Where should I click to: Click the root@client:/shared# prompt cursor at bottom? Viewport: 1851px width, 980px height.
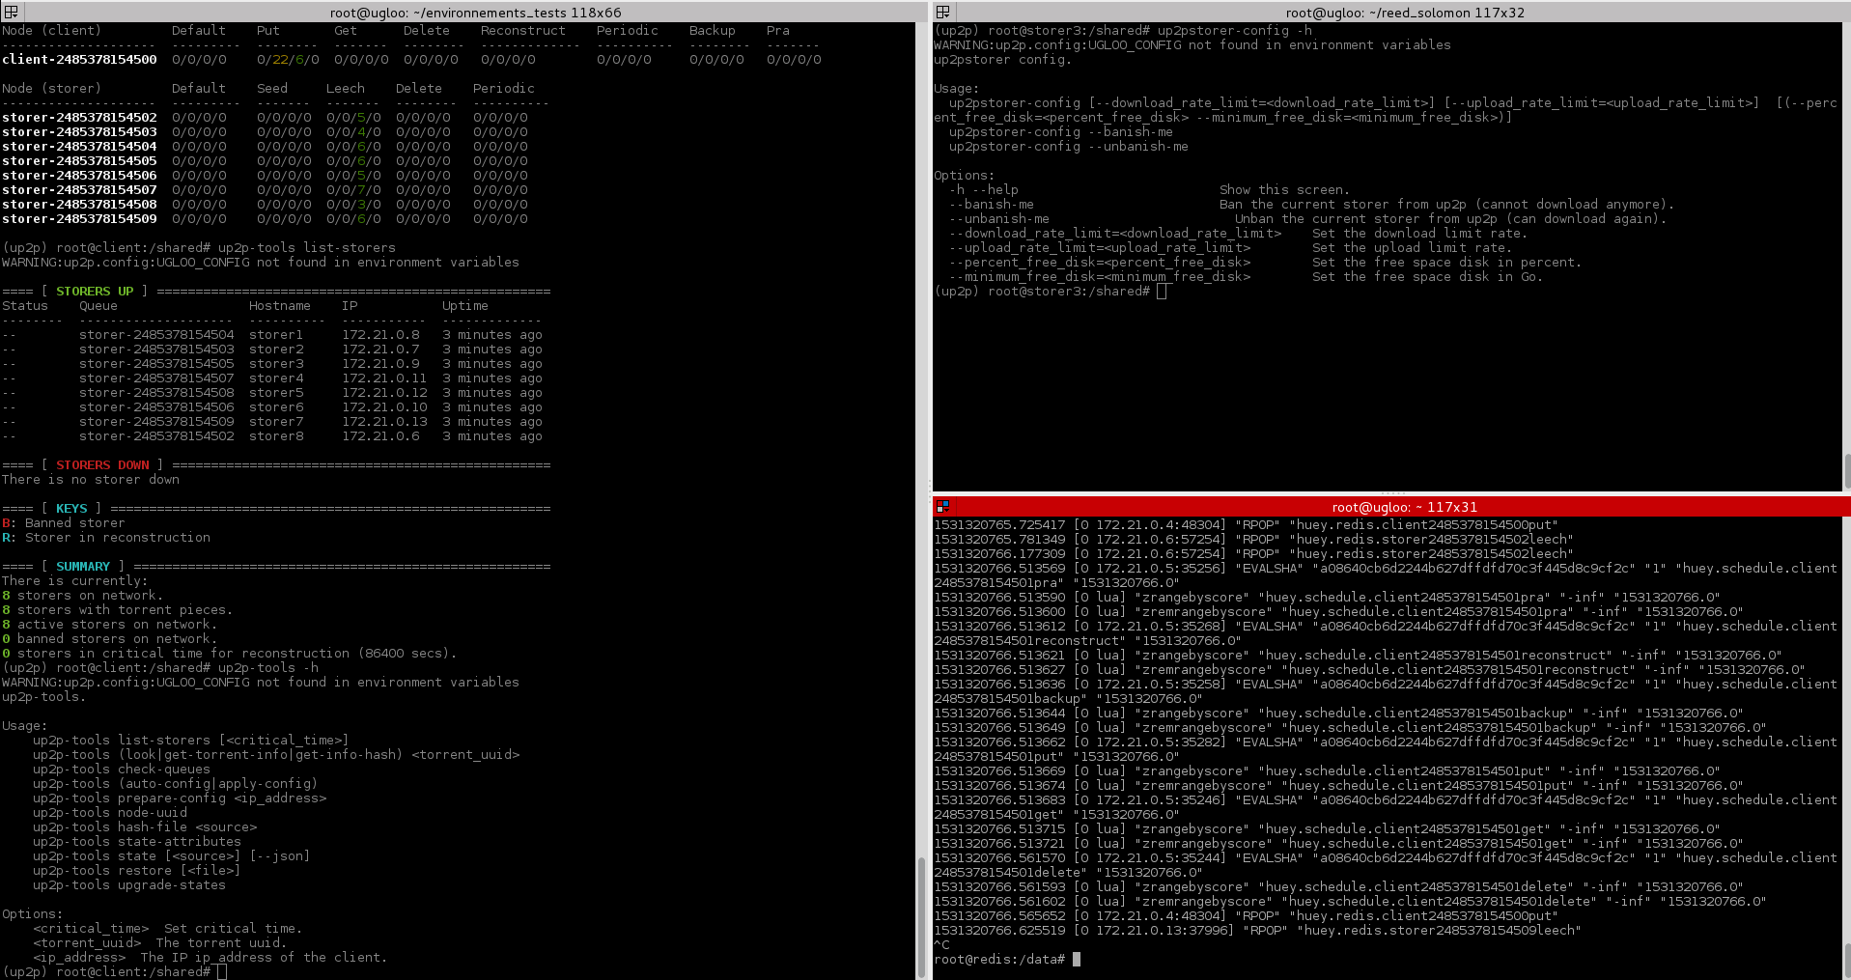pos(221,971)
